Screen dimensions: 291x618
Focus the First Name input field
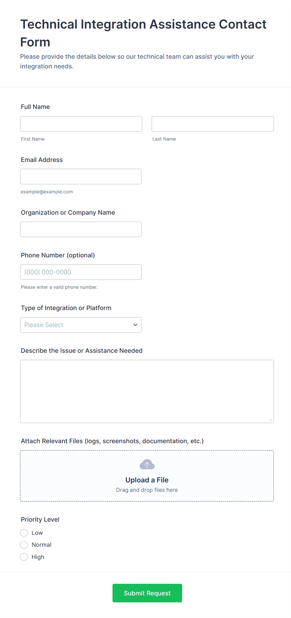81,124
